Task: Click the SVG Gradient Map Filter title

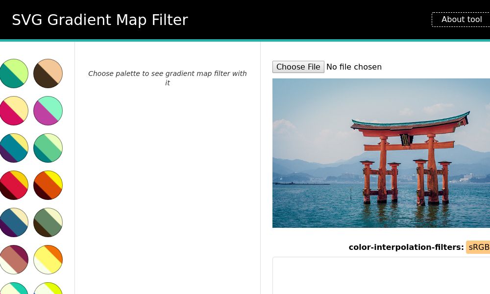Action: (x=100, y=20)
